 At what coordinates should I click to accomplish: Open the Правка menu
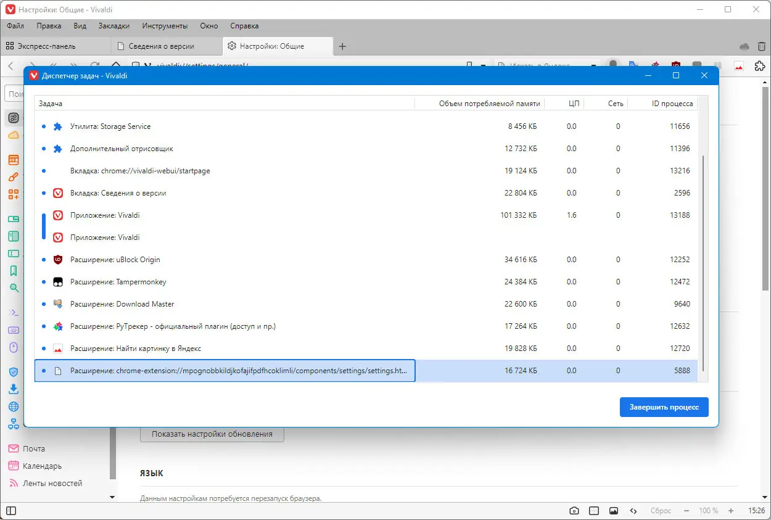(49, 26)
